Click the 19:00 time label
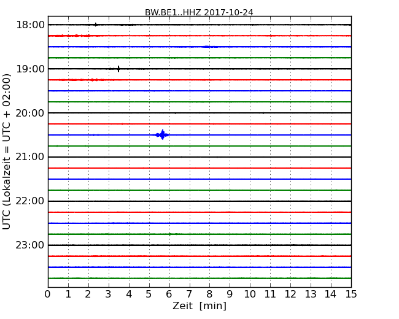The image size is (399, 319). coord(30,69)
